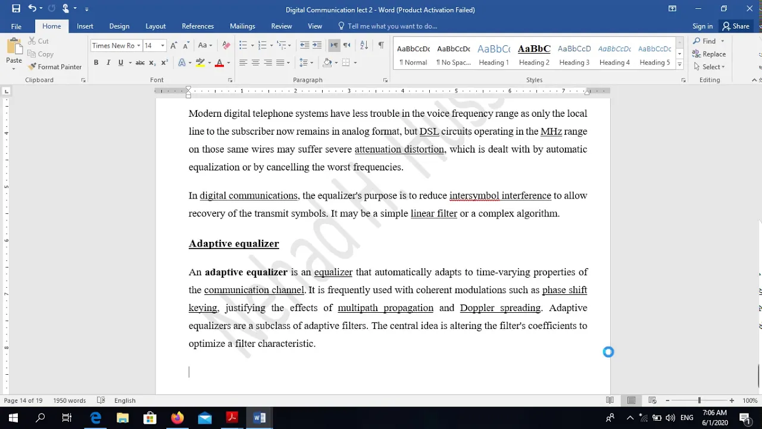Viewport: 762px width, 429px height.
Task: Follow the phase shift link
Action: pyautogui.click(x=564, y=290)
